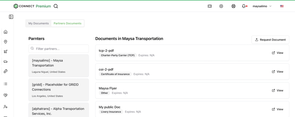Viewport: 295px width, 117px height.
Task: Open the airplane sidebar icon
Action: coord(6,51)
